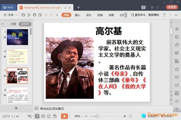
Task: Open the sliders settings icon in the right sidebar
Action: [177, 53]
